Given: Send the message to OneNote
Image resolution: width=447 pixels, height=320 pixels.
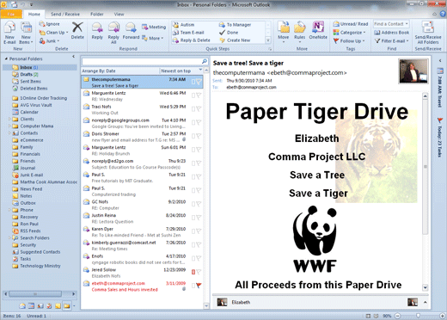Looking at the screenshot, I should click(318, 30).
